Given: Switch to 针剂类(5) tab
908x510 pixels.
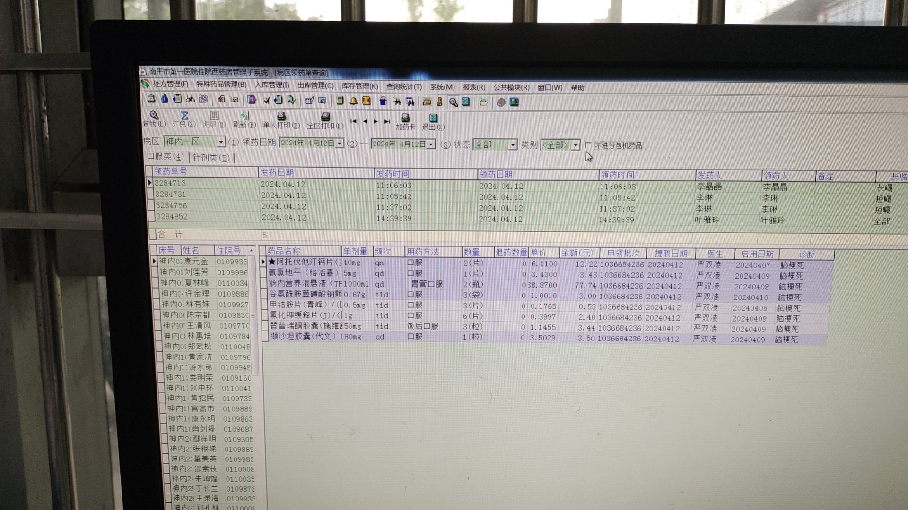Looking at the screenshot, I should [x=211, y=157].
